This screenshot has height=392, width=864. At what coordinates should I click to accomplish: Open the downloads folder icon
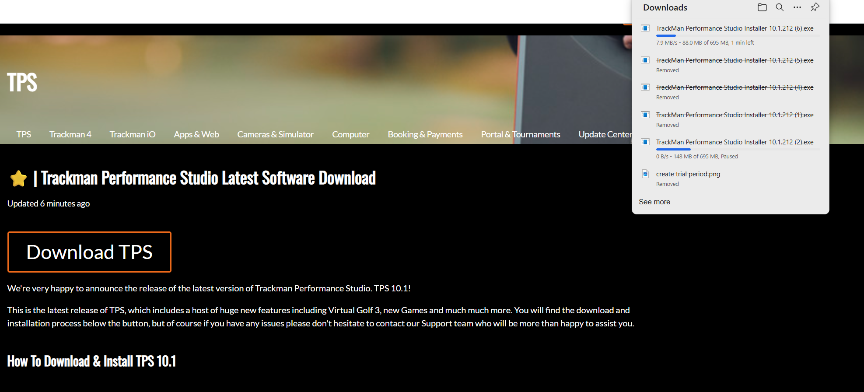762,7
